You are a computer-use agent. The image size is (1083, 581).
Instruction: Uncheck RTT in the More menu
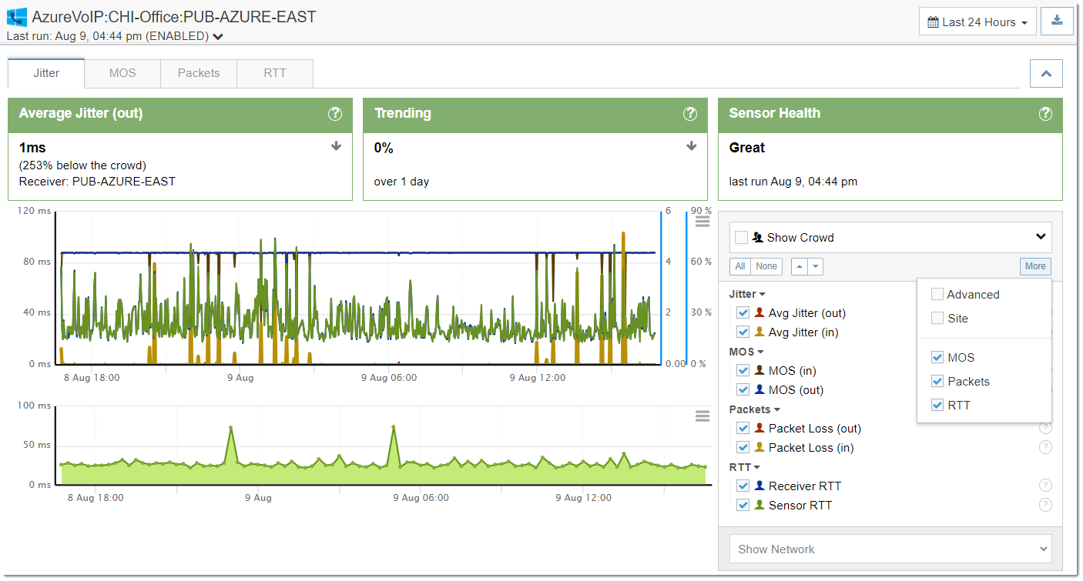tap(937, 405)
